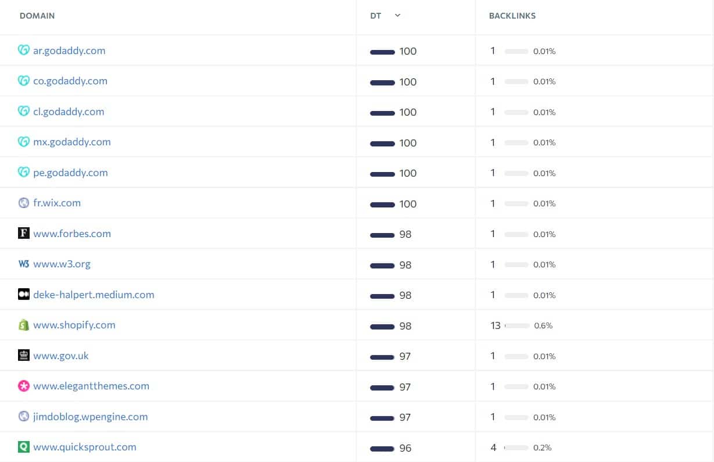Viewport: 714px width, 462px height.
Task: Open the co.godaddy.com link
Action: click(x=70, y=81)
